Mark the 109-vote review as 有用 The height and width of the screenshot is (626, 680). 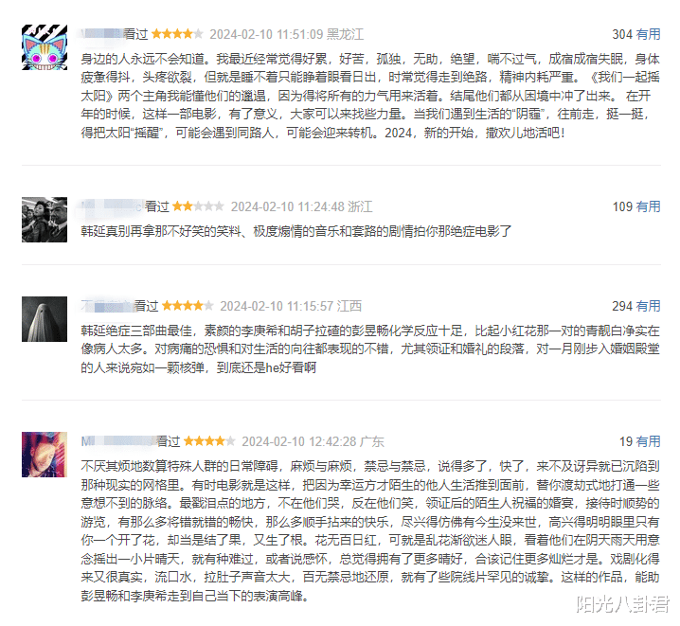point(649,206)
